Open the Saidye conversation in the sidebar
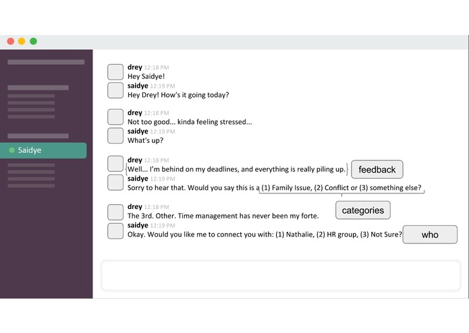Image resolution: width=469 pixels, height=333 pixels. 43,150
